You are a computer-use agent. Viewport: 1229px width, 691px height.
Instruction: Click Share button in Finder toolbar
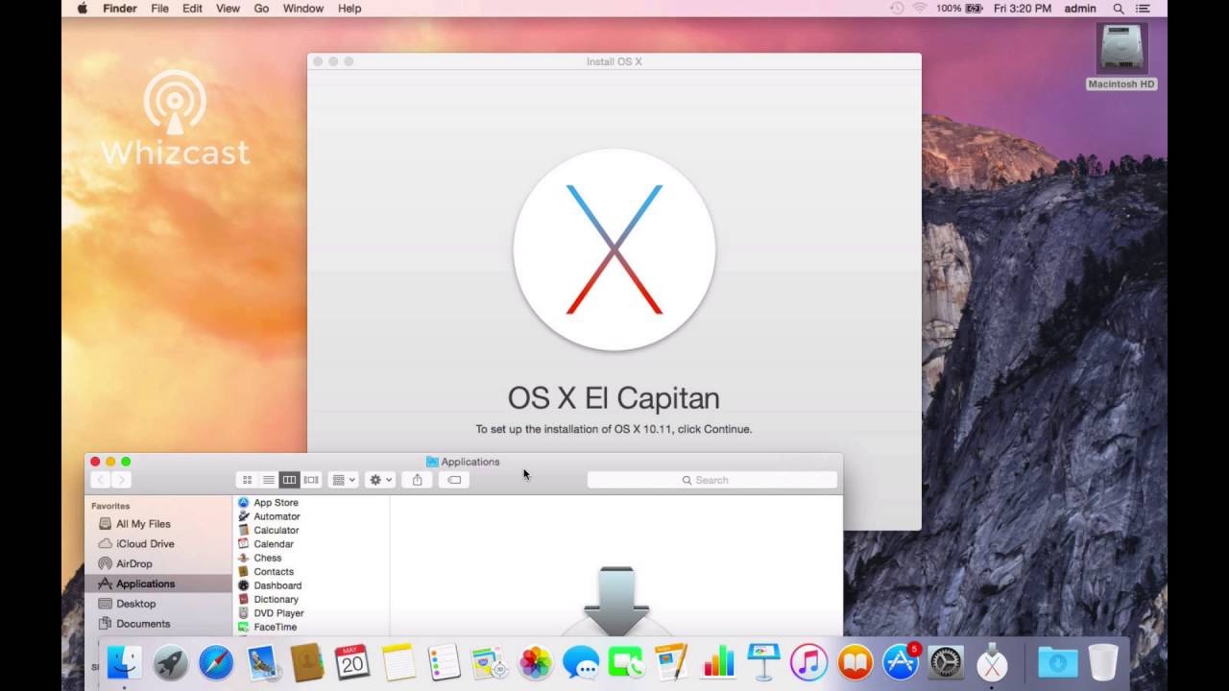(417, 480)
